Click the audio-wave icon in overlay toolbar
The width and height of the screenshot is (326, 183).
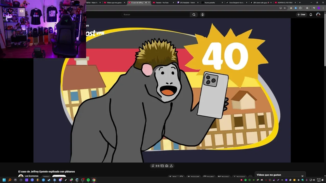(157, 166)
